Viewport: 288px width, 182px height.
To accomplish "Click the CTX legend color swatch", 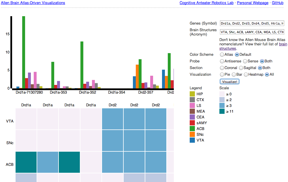I will 192,100.
